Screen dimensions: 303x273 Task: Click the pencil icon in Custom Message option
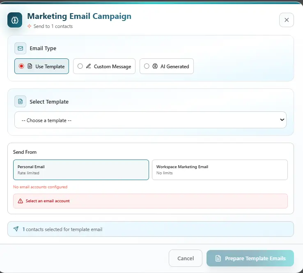coord(89,66)
